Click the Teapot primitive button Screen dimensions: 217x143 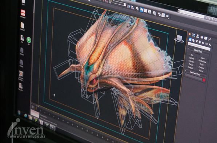[190, 68]
